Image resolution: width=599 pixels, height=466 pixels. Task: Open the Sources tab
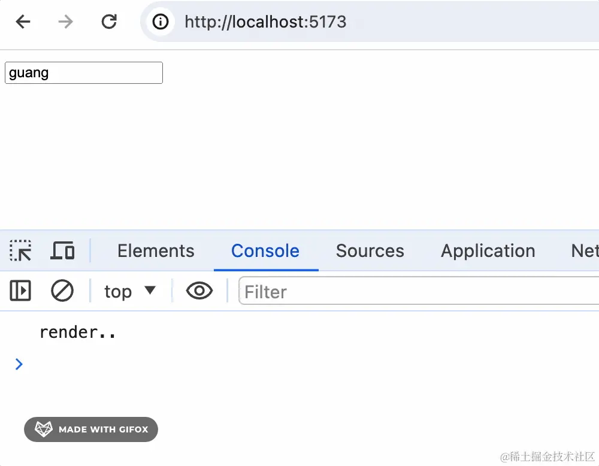(x=370, y=251)
